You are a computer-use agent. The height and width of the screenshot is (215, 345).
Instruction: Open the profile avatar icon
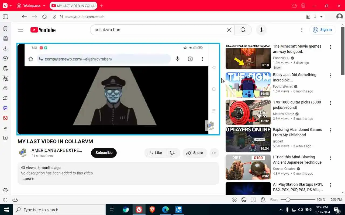pos(339,17)
